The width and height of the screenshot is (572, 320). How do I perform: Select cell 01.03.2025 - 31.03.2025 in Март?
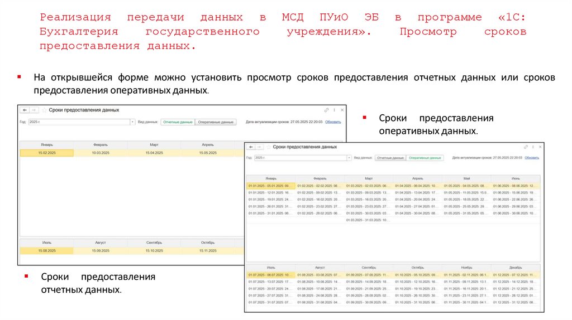pyautogui.click(x=369, y=220)
